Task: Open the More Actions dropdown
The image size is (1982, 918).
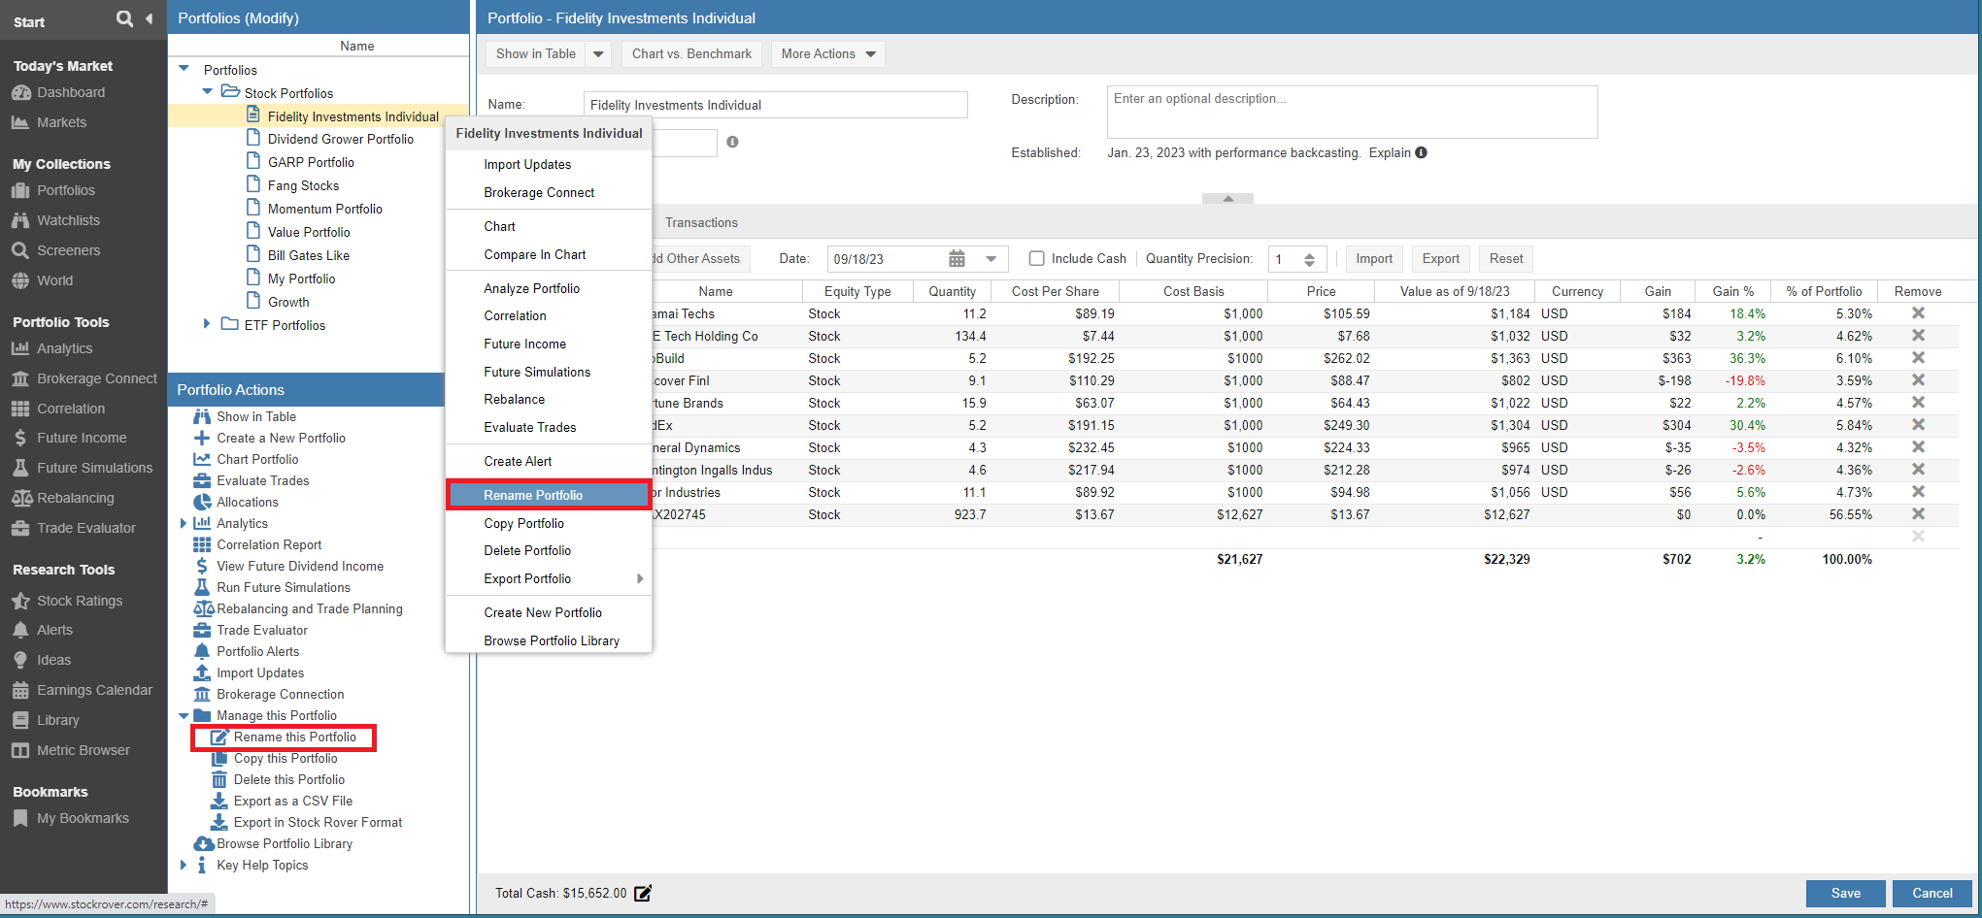Action: (x=828, y=54)
